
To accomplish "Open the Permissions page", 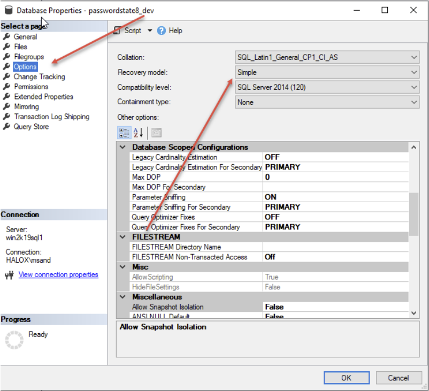I will click(31, 87).
